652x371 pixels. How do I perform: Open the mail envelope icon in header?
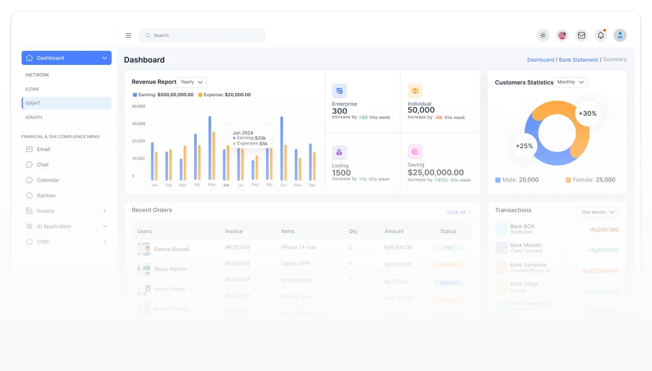point(581,35)
